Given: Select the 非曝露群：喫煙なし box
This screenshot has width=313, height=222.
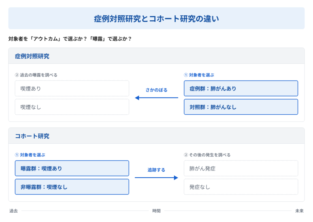Looking at the screenshot, I should (72, 187).
